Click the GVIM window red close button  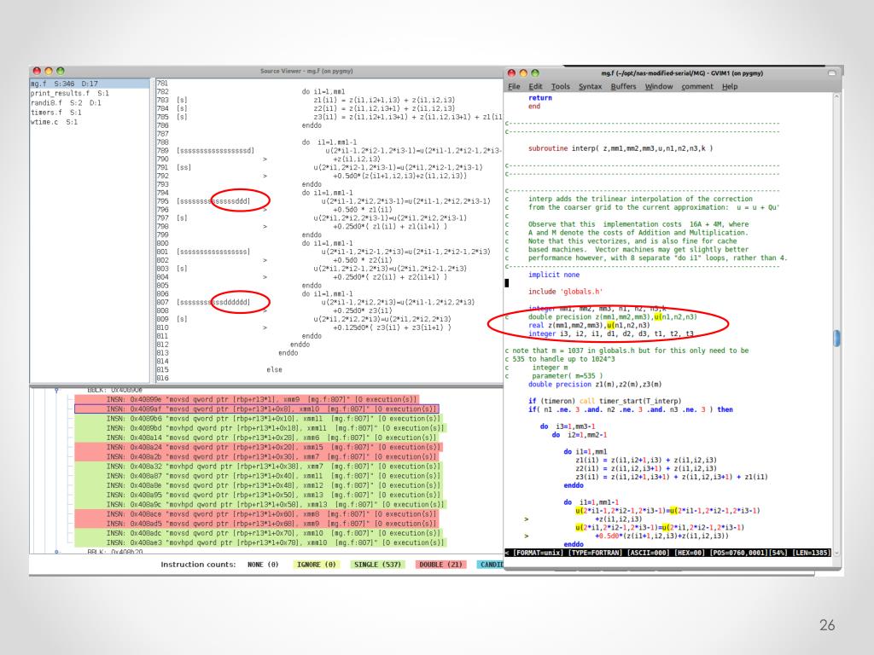pyautogui.click(x=511, y=73)
